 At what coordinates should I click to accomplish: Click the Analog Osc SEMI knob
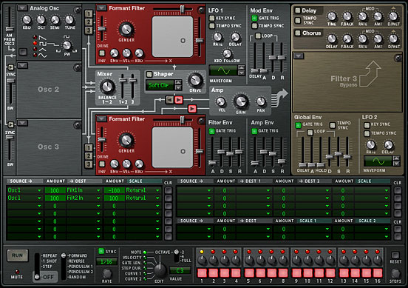[x=55, y=19]
